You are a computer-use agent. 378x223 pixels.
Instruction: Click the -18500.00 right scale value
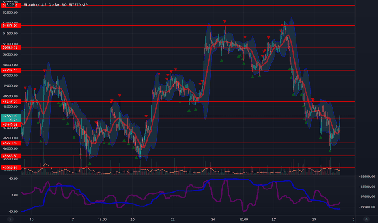pyautogui.click(x=366, y=187)
